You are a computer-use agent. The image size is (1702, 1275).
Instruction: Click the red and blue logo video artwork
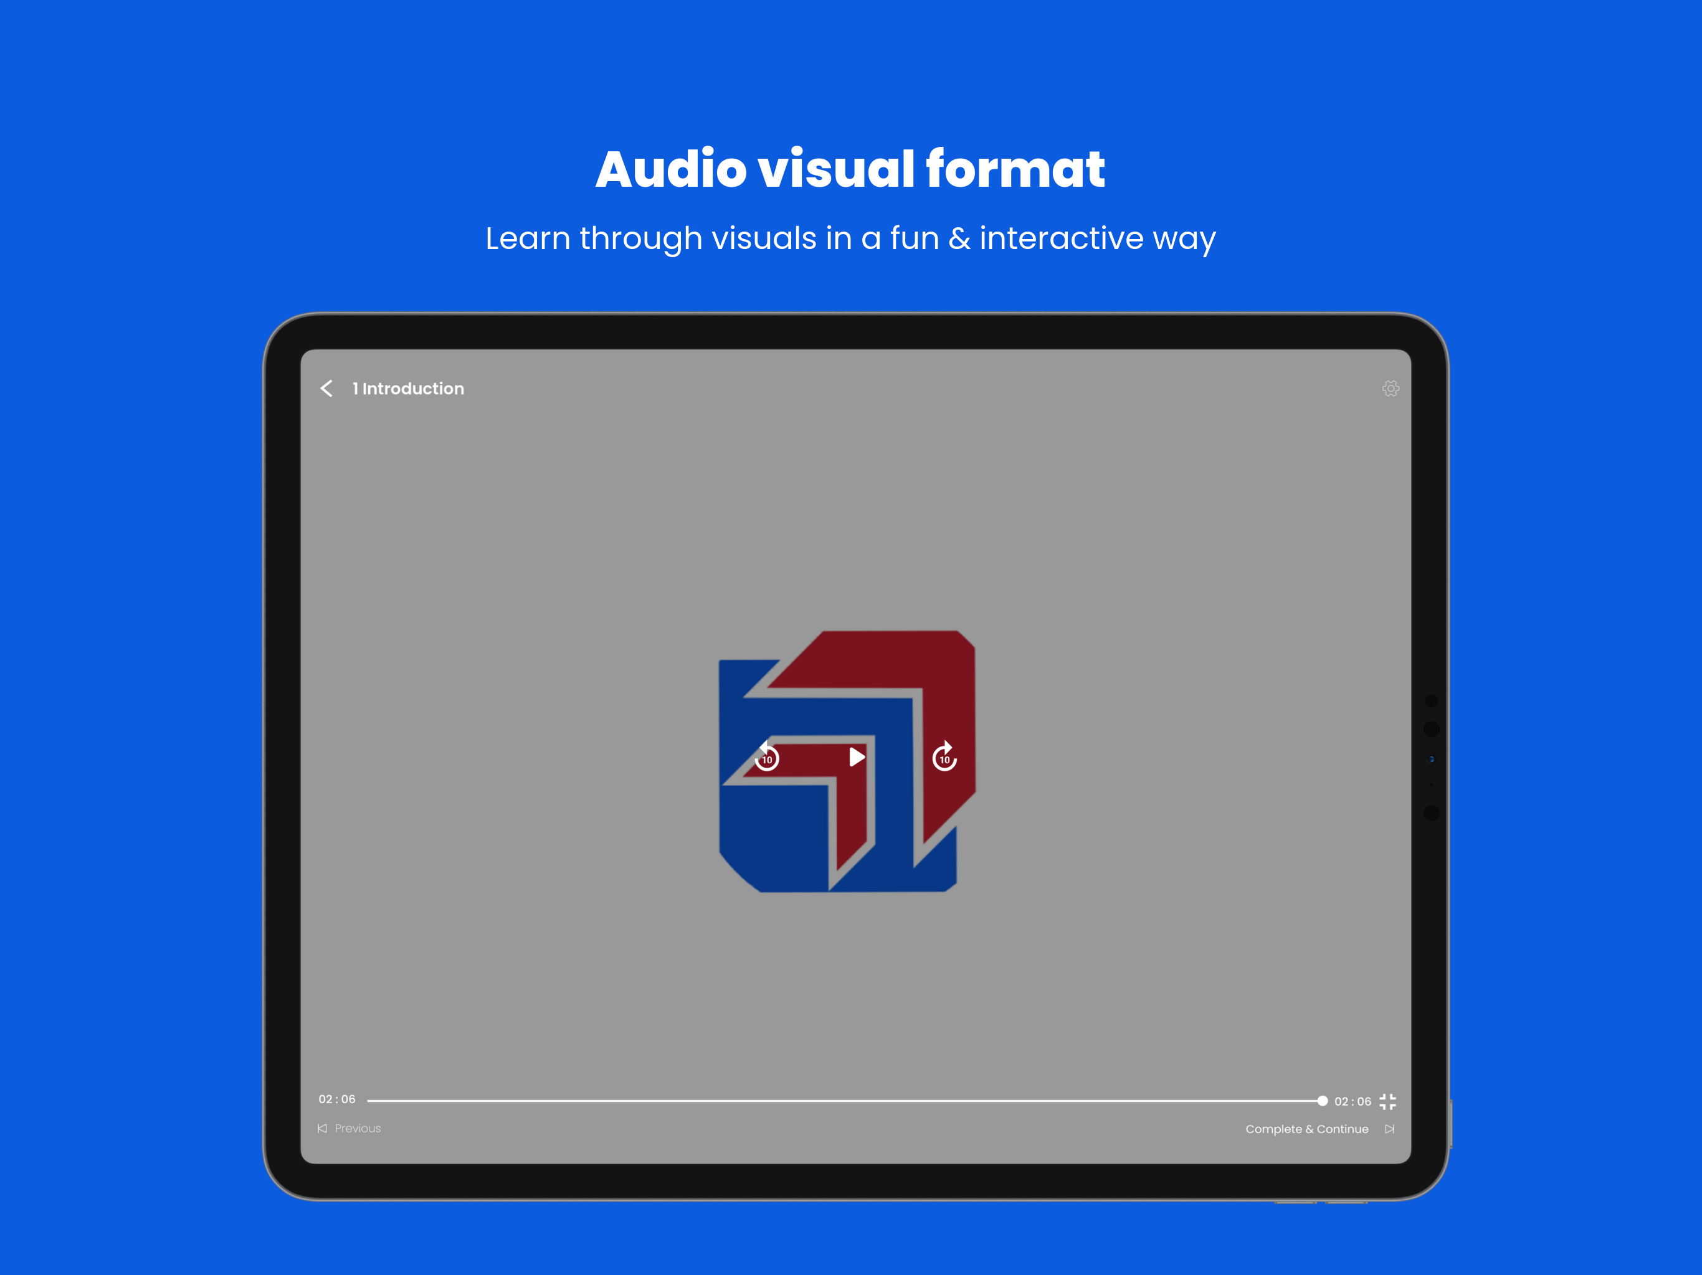tap(847, 761)
